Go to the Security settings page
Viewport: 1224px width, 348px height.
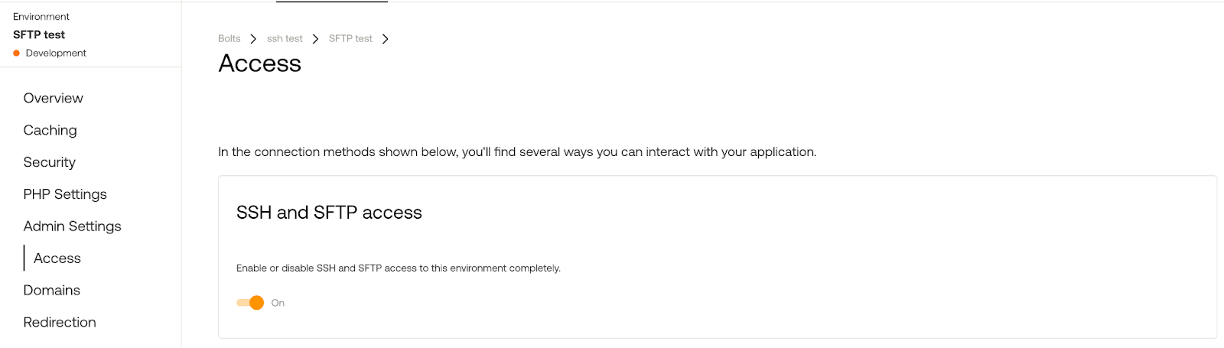pos(49,162)
